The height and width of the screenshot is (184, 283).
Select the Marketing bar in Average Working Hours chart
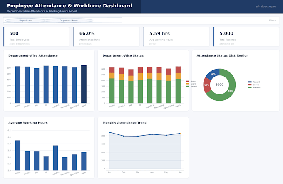[65, 164]
